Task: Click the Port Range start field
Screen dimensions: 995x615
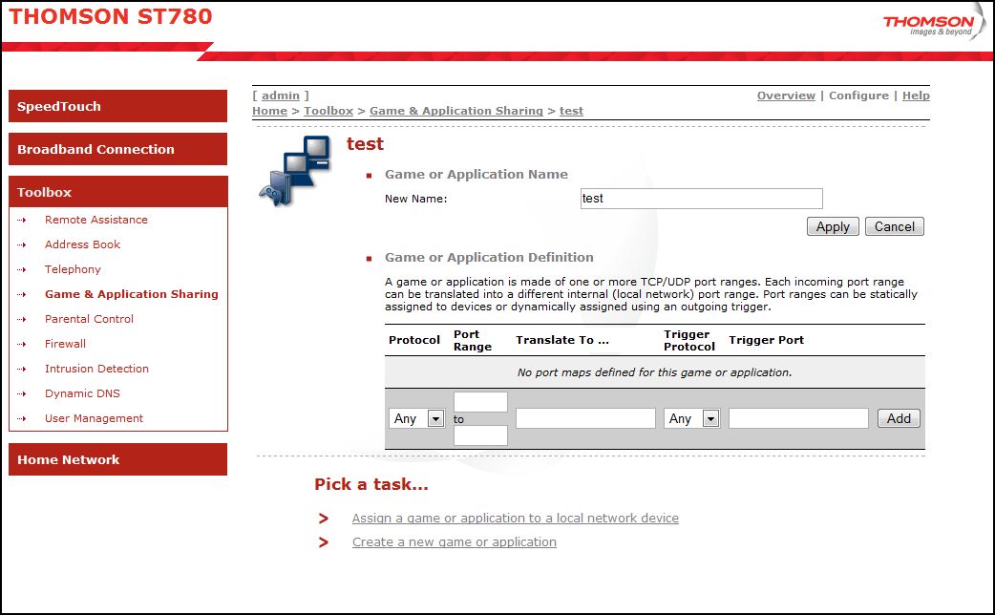Action: (x=480, y=402)
